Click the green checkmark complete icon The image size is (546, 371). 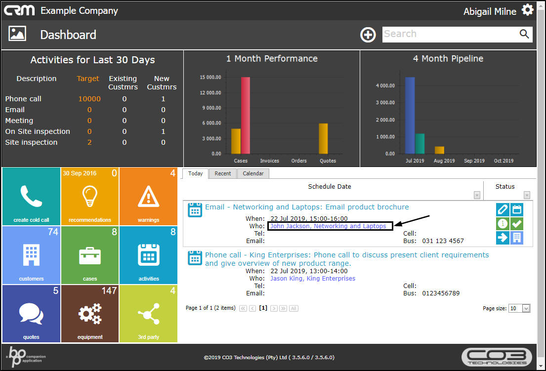[516, 224]
